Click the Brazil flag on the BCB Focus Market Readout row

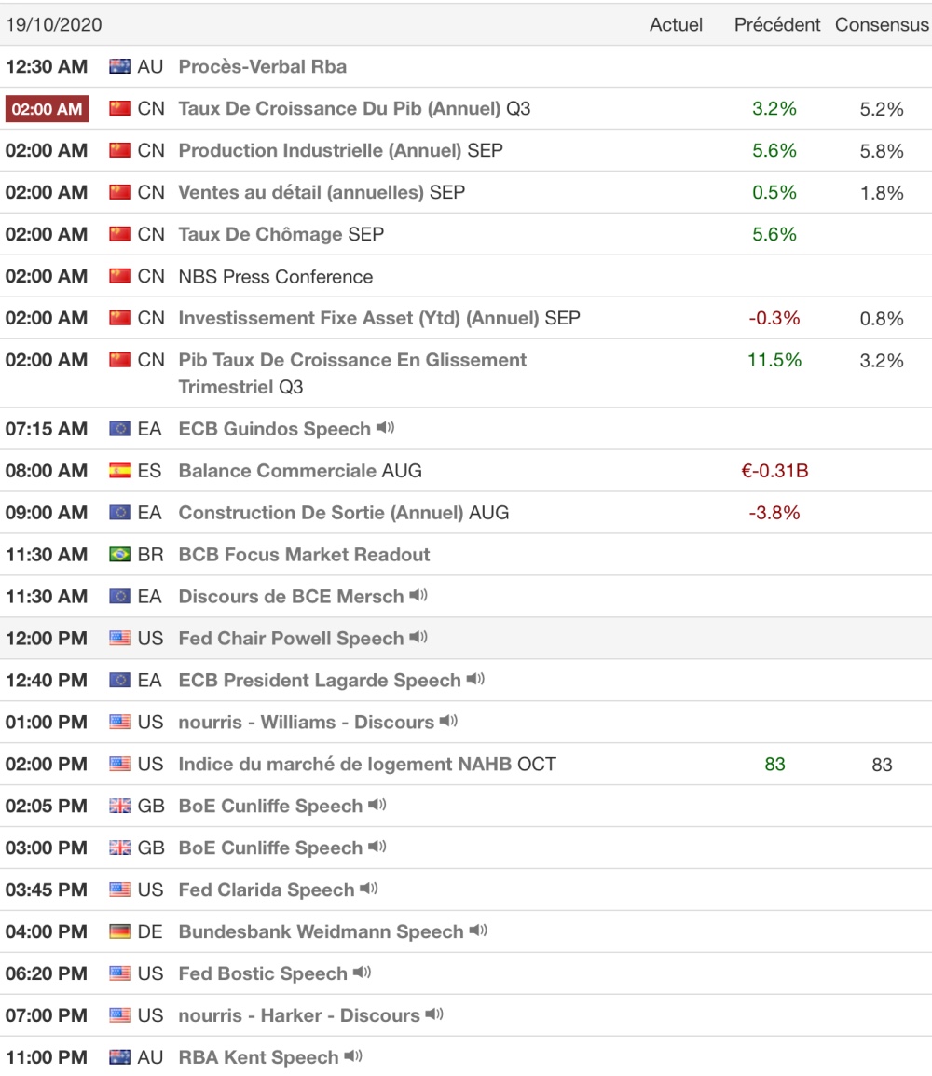tap(120, 555)
